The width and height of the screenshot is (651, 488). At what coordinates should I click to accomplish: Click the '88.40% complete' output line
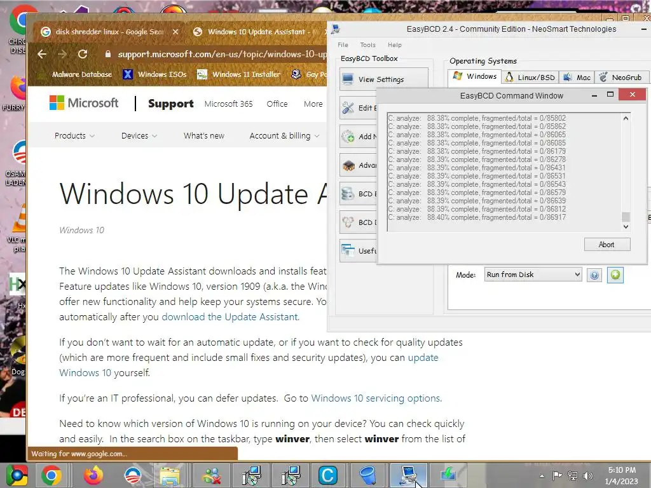tap(477, 217)
